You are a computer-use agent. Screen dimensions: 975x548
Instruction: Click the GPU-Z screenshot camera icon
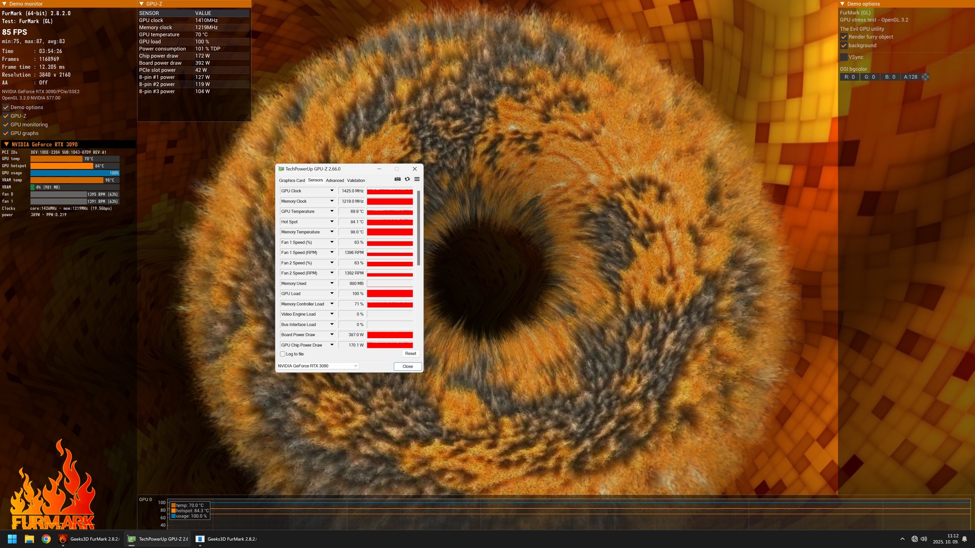(397, 179)
